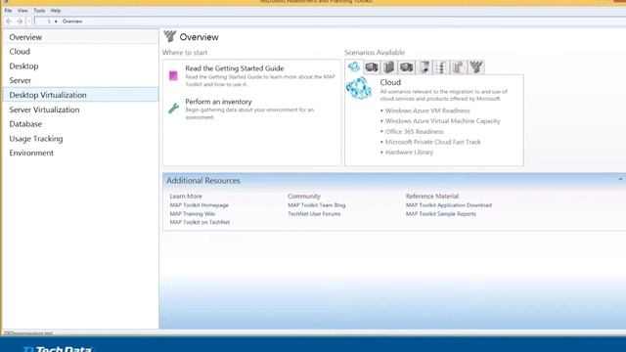Collapse the Additional Resources section
Image resolution: width=626 pixels, height=352 pixels.
[x=620, y=180]
